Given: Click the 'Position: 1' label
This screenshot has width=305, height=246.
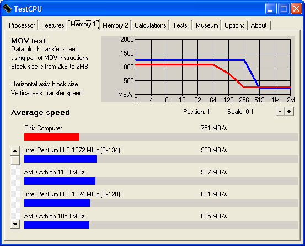Looking at the screenshot, I should (x=196, y=112).
